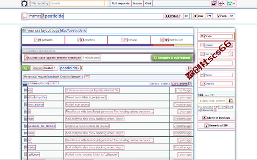Star the repository
This screenshot has height=160, width=257.
[198, 16]
